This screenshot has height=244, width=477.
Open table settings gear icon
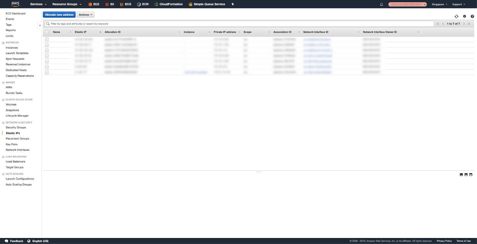(x=464, y=16)
